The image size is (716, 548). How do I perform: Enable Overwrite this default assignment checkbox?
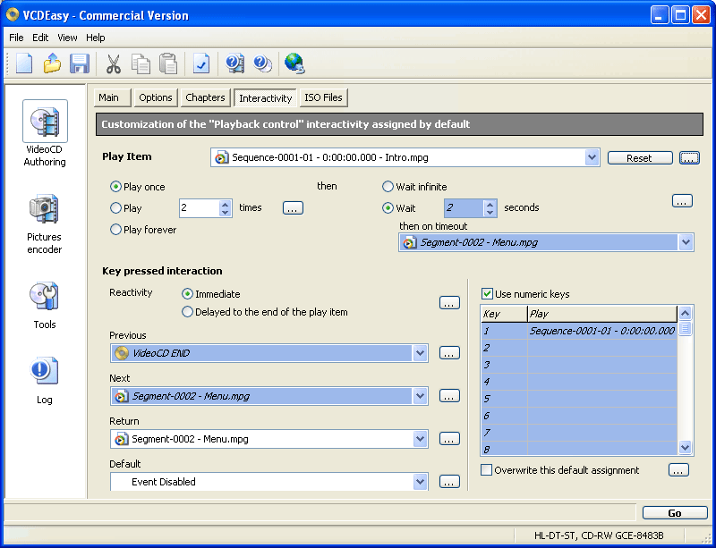[486, 470]
